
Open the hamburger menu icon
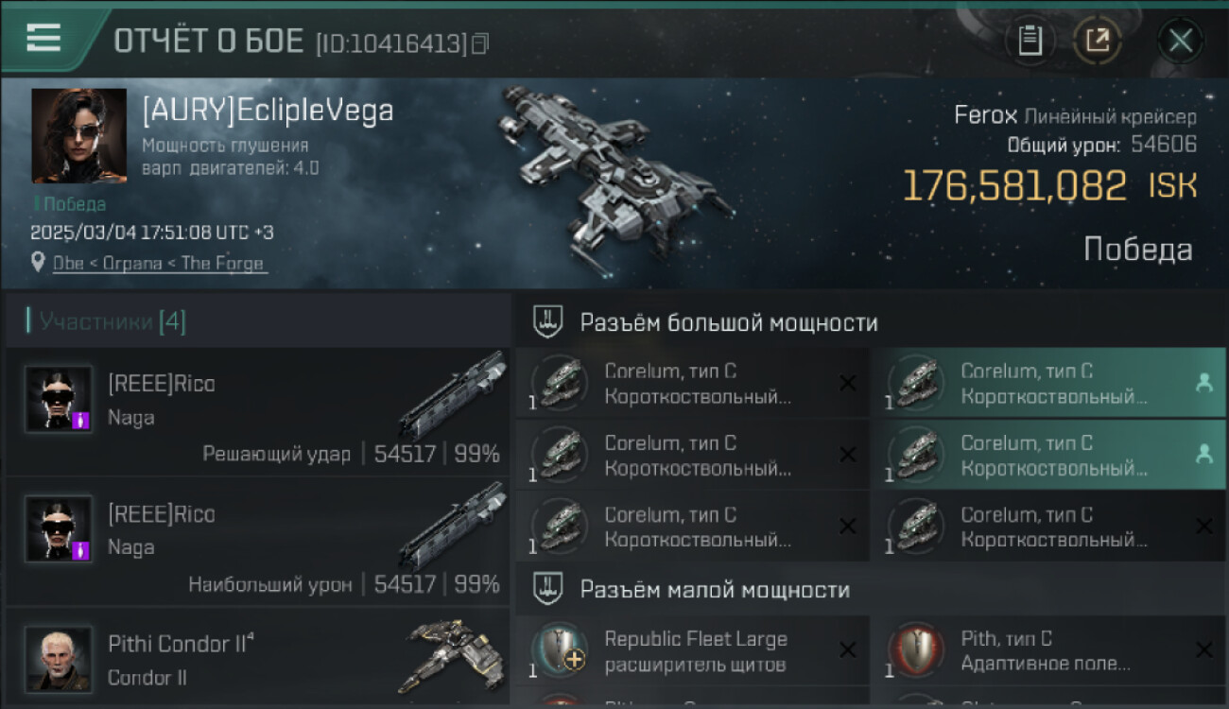coord(43,38)
